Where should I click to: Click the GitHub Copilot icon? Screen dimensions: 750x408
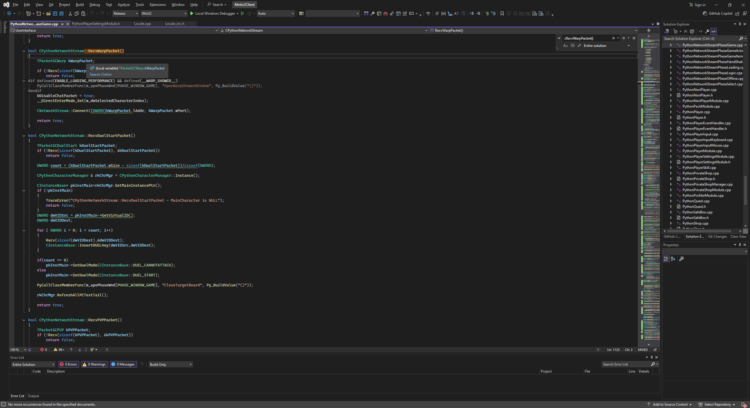click(x=705, y=13)
